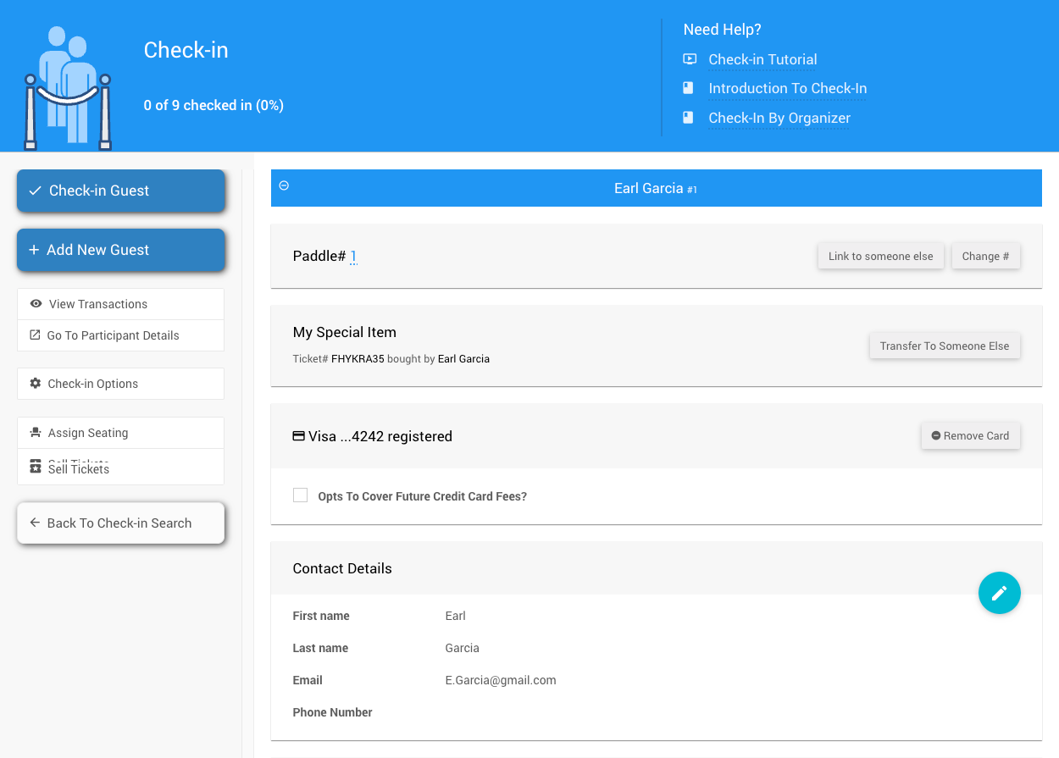Click the external link icon for Participant Details

tap(36, 335)
